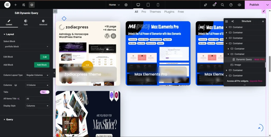Select the Themes filter tab

click(x=155, y=12)
